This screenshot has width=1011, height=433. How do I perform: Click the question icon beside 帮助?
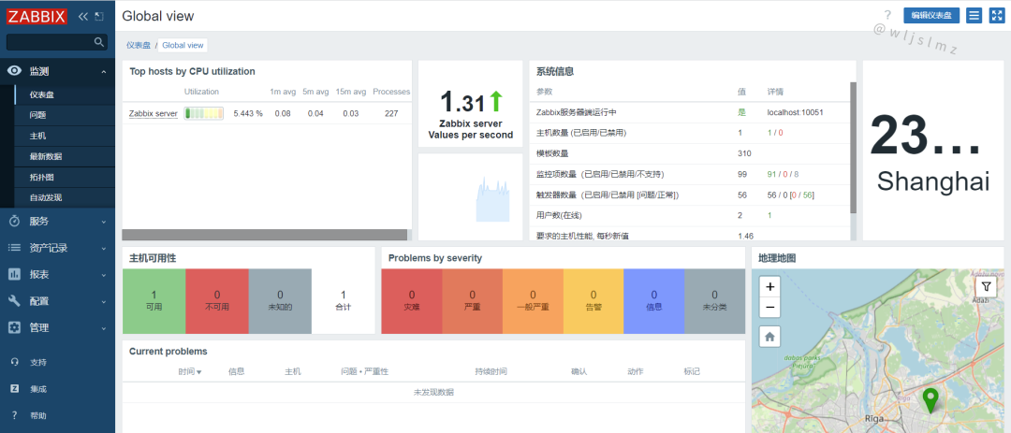tap(14, 415)
